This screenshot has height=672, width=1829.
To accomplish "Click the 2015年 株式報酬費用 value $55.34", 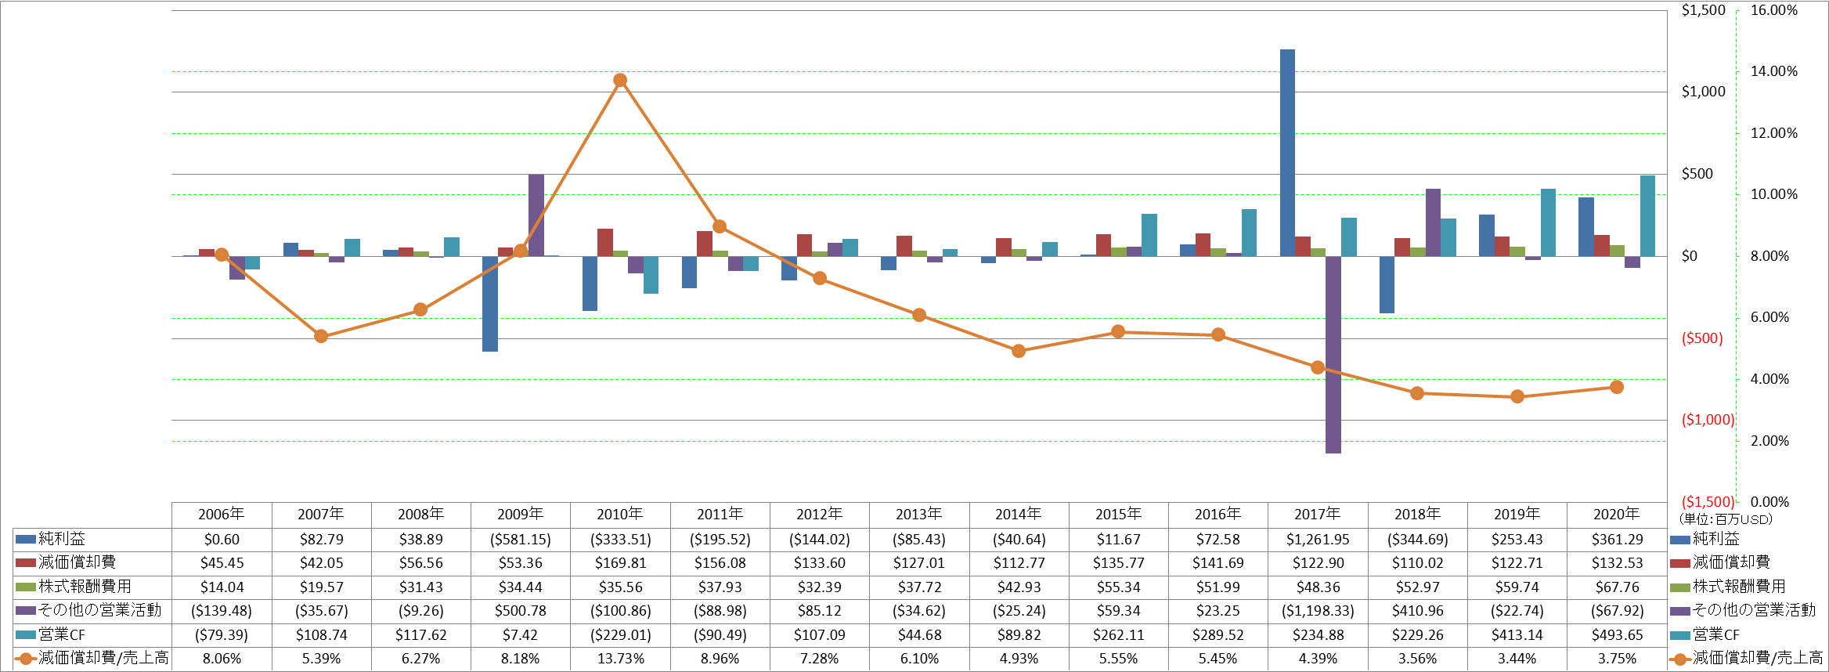I will [1118, 587].
